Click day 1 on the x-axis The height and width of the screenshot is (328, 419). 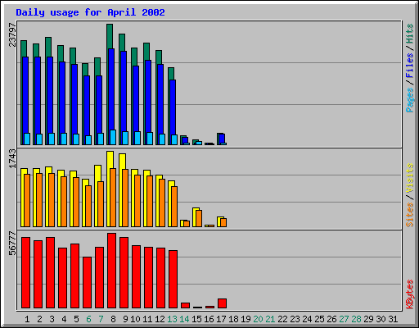27,319
